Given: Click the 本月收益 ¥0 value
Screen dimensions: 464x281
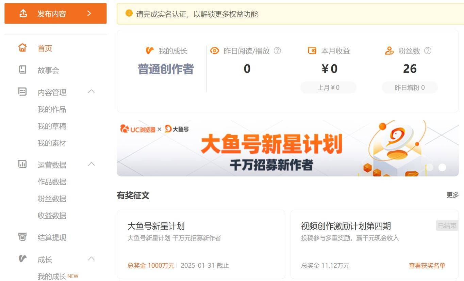Looking at the screenshot, I should point(329,69).
